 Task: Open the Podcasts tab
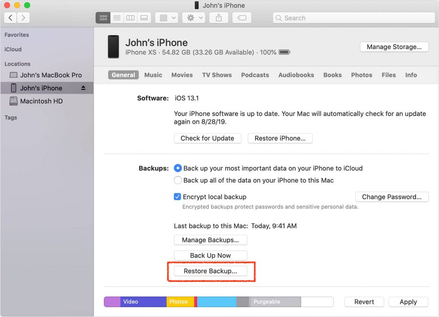click(255, 75)
